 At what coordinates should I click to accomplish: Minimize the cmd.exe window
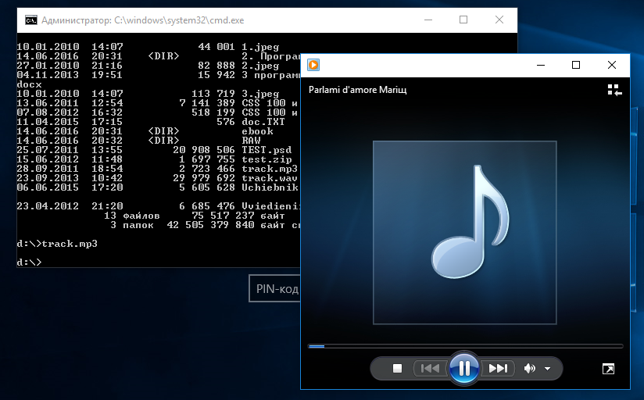[428, 20]
